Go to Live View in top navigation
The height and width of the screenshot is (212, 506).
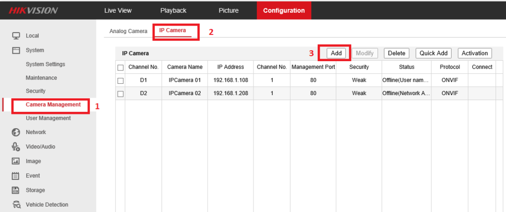click(118, 10)
